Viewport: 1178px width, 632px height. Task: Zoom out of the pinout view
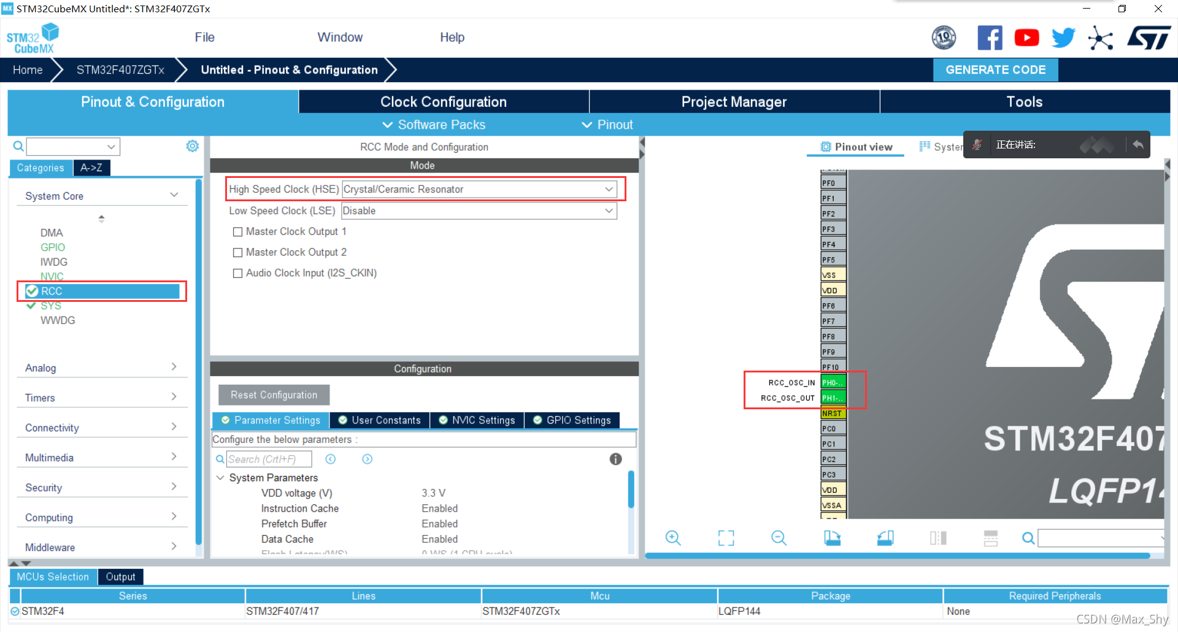779,538
